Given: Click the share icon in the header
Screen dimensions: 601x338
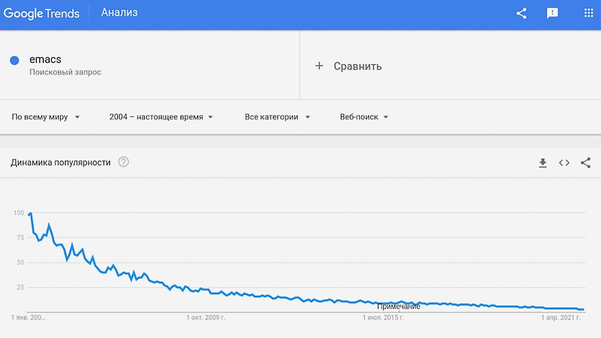Looking at the screenshot, I should pos(521,14).
